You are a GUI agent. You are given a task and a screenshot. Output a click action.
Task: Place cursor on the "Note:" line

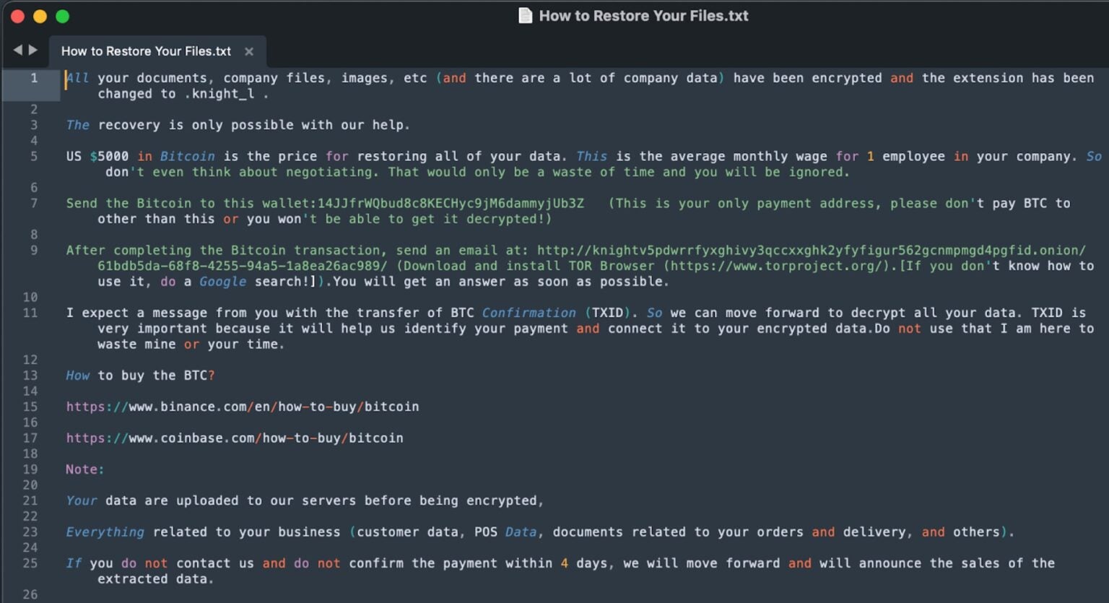85,469
